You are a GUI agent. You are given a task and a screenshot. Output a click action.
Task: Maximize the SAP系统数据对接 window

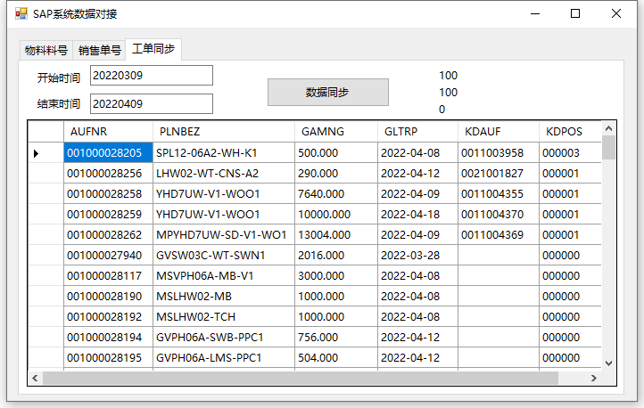[x=575, y=13]
